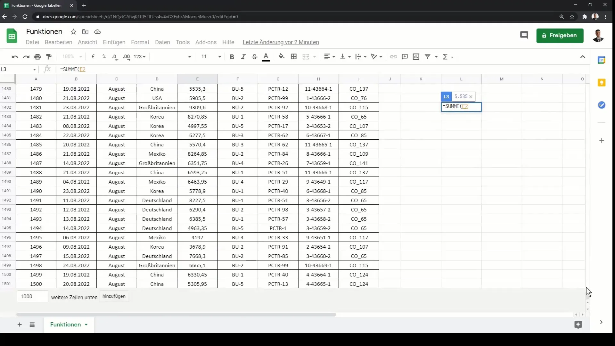Insert comment from toolbar

click(405, 57)
